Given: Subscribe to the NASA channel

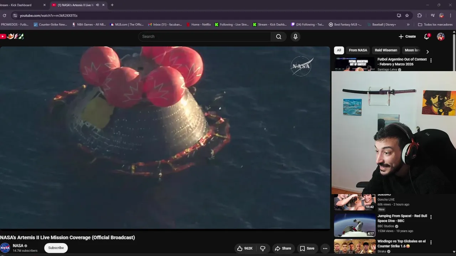Looking at the screenshot, I should [56, 248].
